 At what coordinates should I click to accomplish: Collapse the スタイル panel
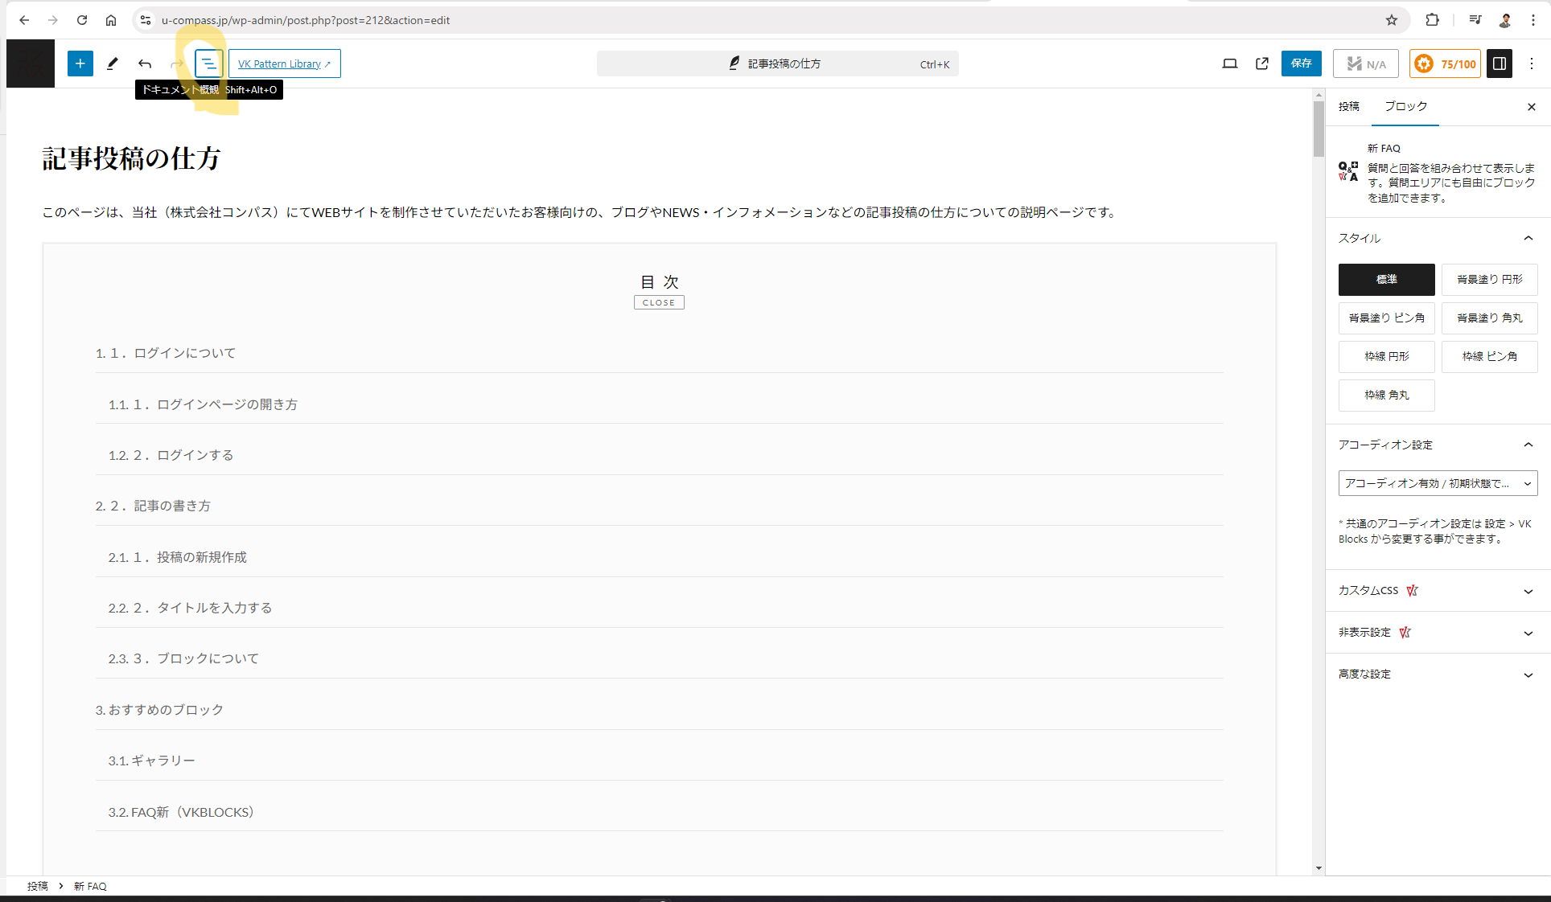point(1528,238)
